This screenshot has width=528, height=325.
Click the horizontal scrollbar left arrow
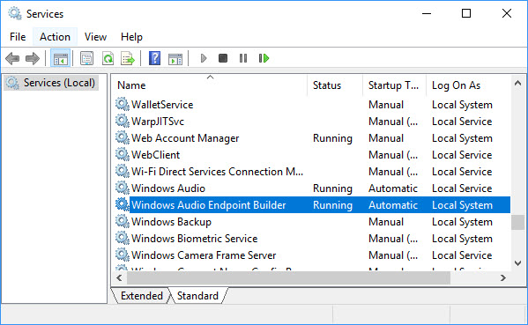(x=119, y=278)
